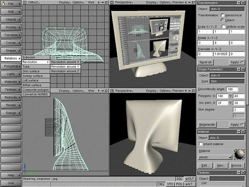Choose Revolution around Y from submenu
The image size is (249, 187).
[65, 67]
